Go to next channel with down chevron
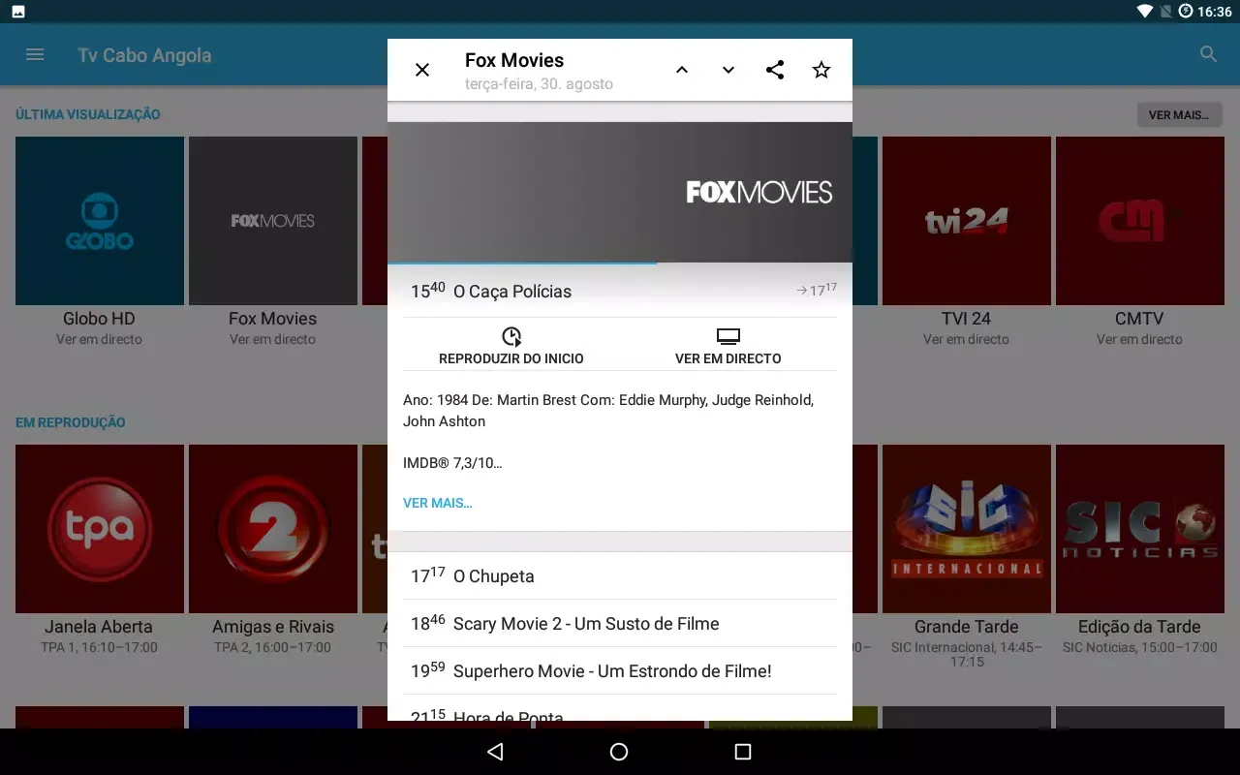This screenshot has height=775, width=1240. click(x=728, y=70)
